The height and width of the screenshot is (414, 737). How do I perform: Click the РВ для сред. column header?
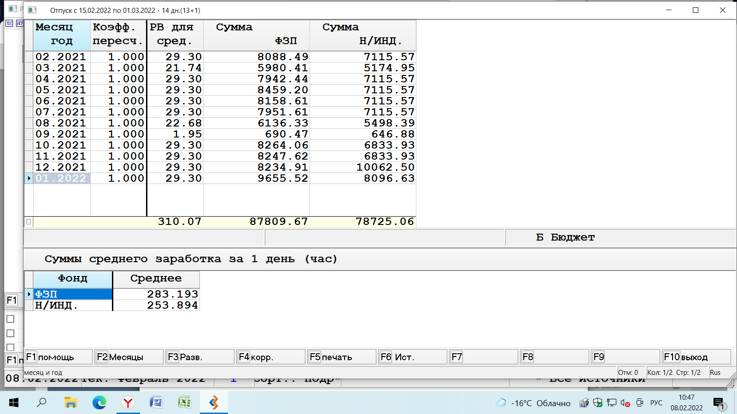point(175,35)
